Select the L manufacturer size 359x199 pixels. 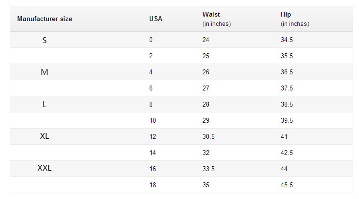45,105
